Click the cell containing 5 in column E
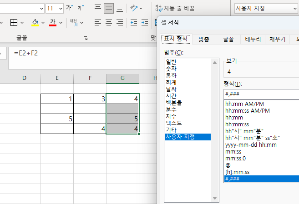The width and height of the screenshot is (299, 204). pos(57,119)
